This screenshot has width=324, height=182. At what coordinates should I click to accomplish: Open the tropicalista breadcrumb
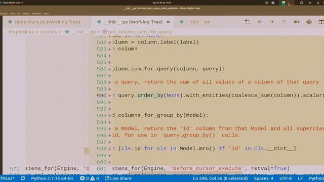(21, 32)
